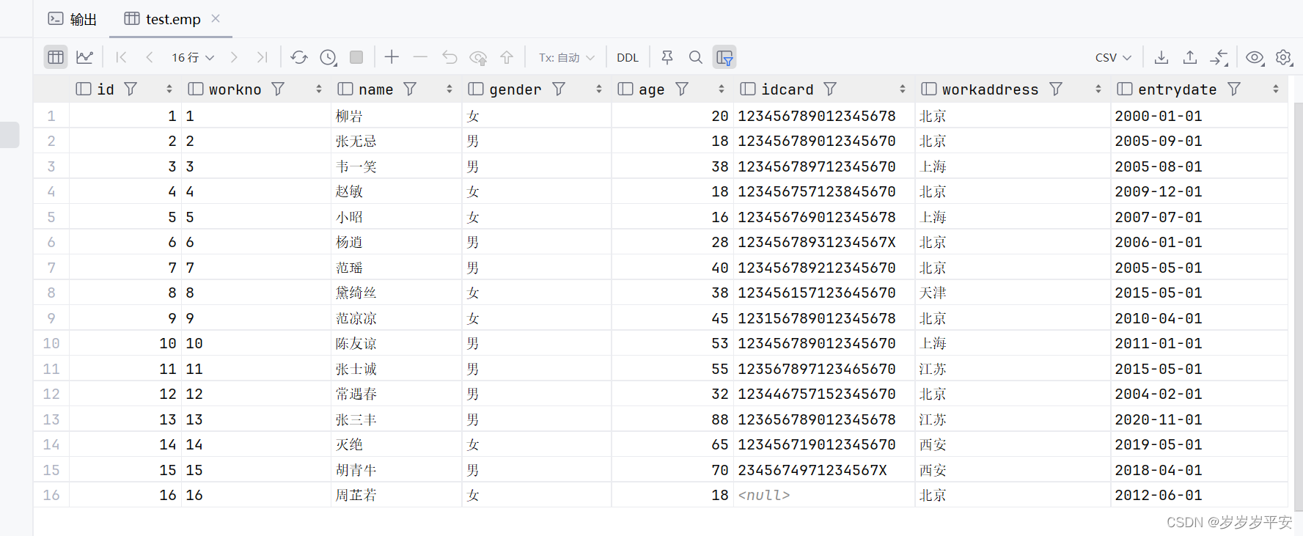Viewport: 1303px width, 536px height.
Task: Filter the gender column
Action: click(559, 89)
